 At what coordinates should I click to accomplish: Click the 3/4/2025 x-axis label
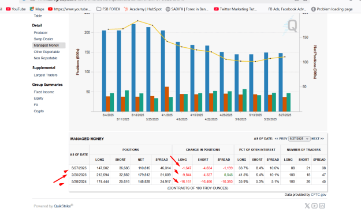click(x=108, y=115)
